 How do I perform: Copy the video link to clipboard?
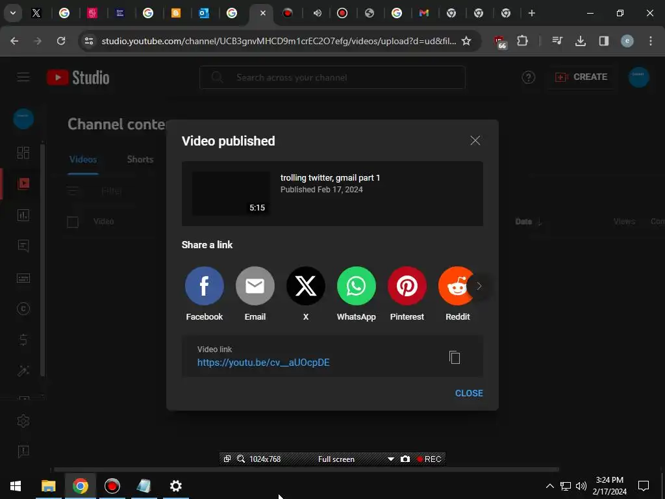pyautogui.click(x=455, y=357)
